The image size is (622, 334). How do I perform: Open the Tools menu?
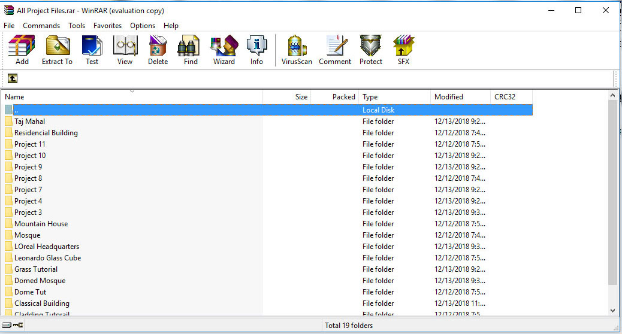77,25
